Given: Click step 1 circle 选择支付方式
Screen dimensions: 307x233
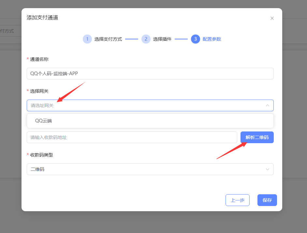Looking at the screenshot, I should pos(87,39).
